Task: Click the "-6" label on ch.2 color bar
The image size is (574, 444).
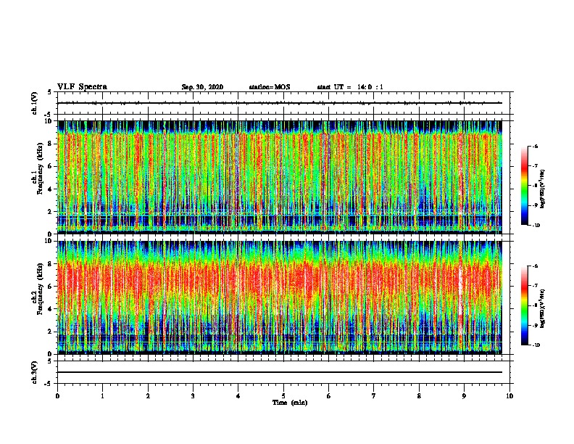Action: pyautogui.click(x=535, y=266)
